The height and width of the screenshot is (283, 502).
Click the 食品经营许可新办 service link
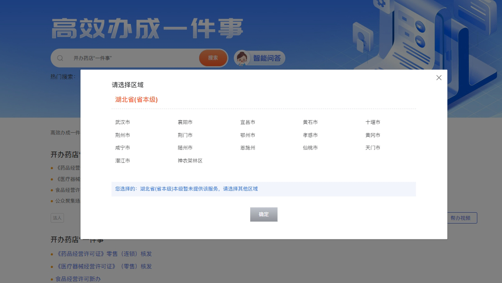point(78,278)
